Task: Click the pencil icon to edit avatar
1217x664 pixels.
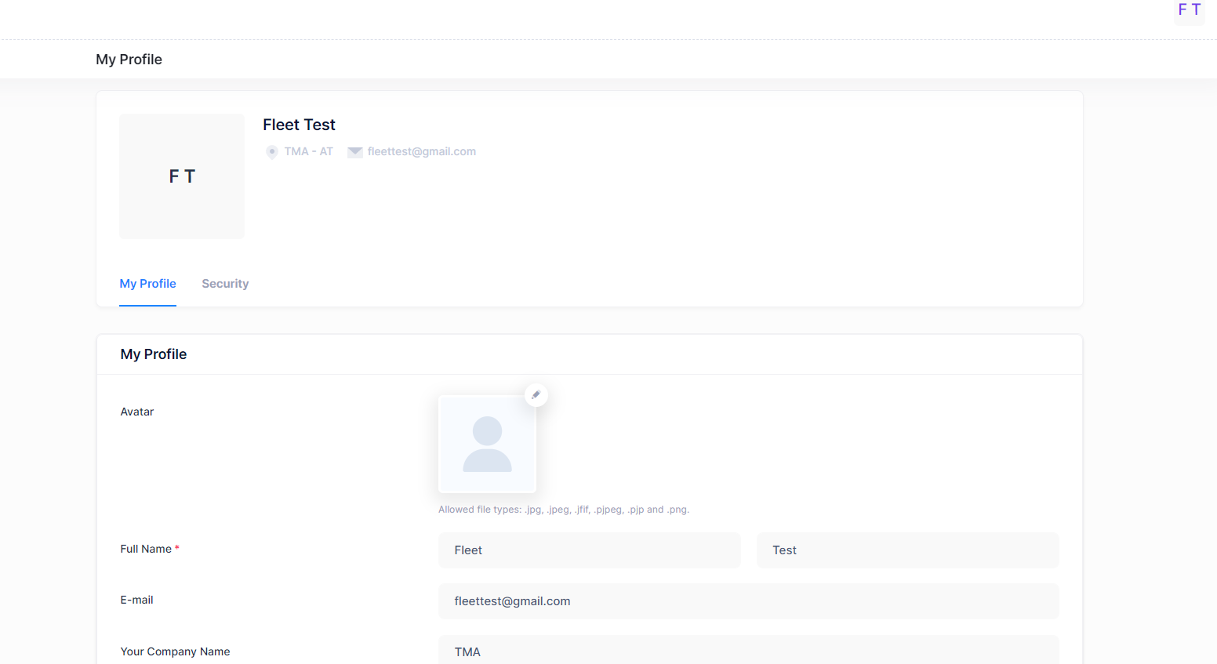Action: tap(536, 395)
